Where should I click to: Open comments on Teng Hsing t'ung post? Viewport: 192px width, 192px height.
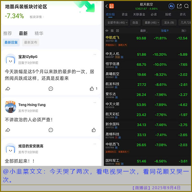[x=51, y=130]
